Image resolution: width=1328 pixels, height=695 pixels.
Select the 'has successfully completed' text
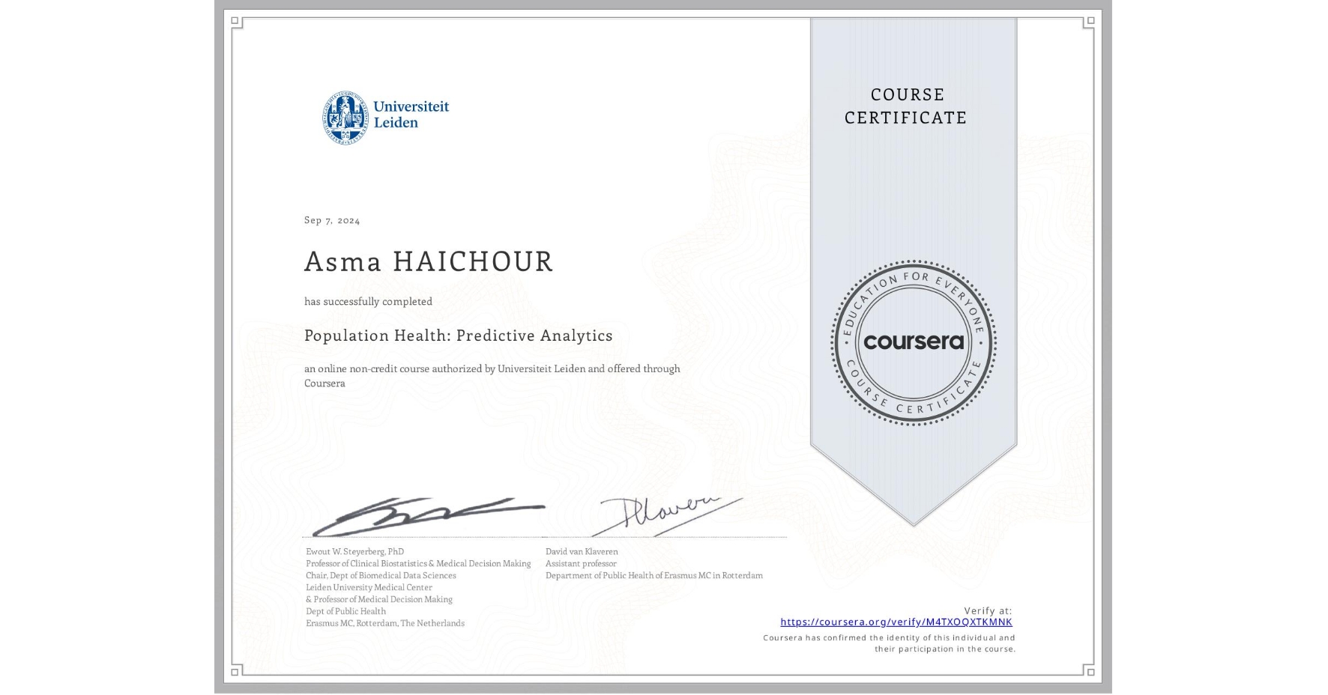click(368, 301)
